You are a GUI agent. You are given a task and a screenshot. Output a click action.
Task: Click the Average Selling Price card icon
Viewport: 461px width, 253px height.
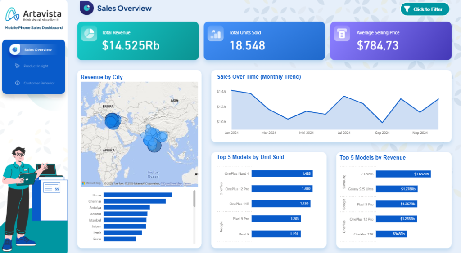click(342, 33)
